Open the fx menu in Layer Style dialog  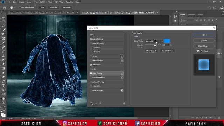click(92, 103)
